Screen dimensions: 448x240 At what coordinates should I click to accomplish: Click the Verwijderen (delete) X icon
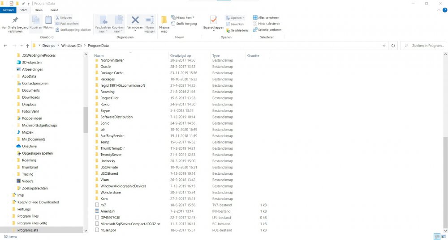135,20
